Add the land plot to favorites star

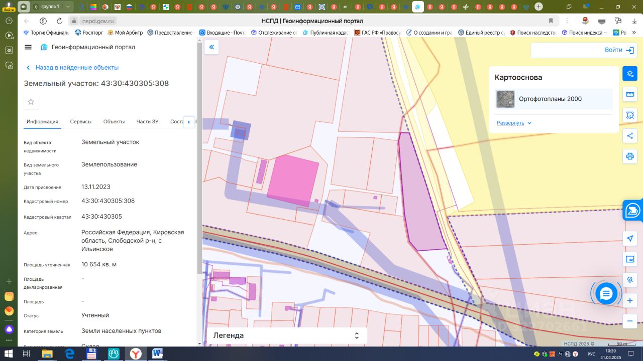31,102
